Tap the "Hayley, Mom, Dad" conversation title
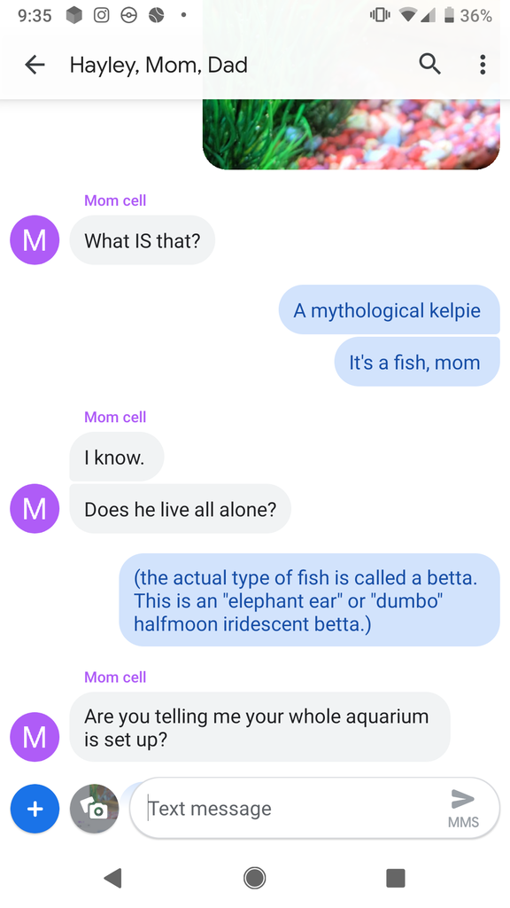Screen dimensions: 510x908 [x=158, y=65]
